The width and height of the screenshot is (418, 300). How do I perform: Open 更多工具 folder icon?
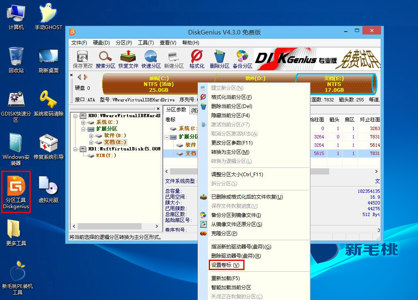click(x=16, y=232)
